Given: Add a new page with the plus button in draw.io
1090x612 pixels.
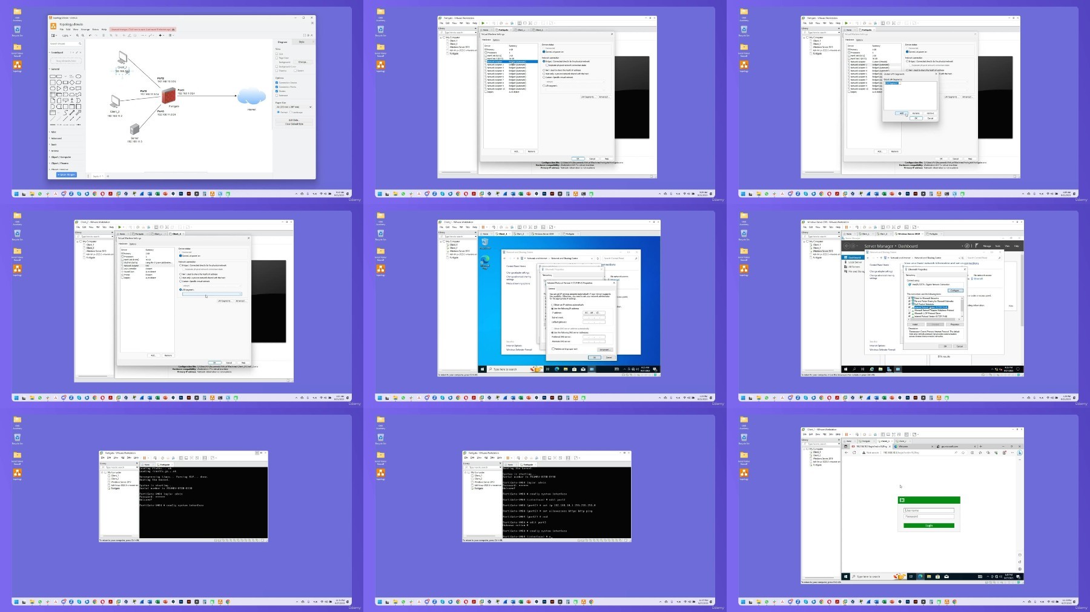Looking at the screenshot, I should [108, 176].
